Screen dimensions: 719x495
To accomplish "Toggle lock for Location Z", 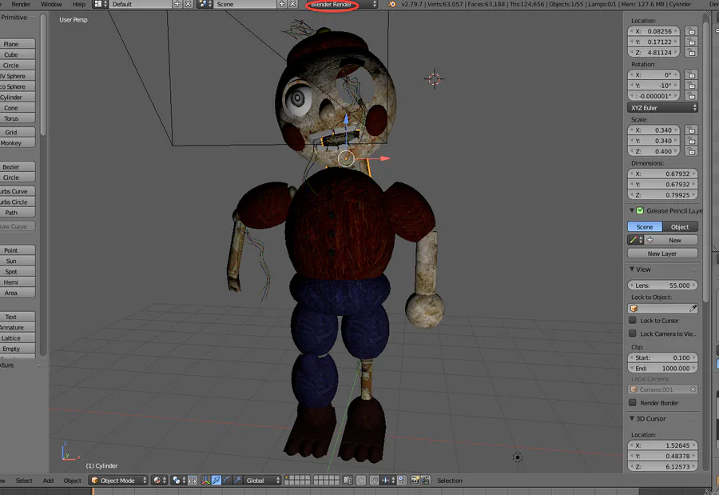I will pyautogui.click(x=691, y=52).
